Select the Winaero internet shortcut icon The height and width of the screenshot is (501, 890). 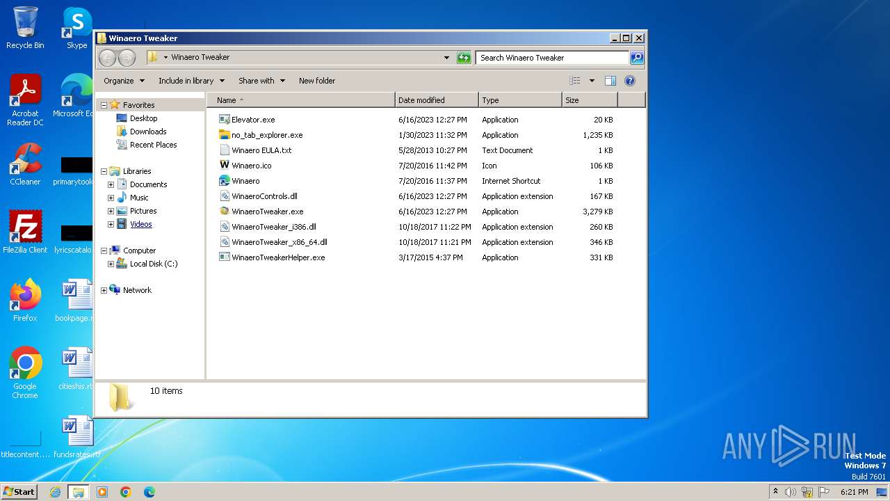(224, 181)
